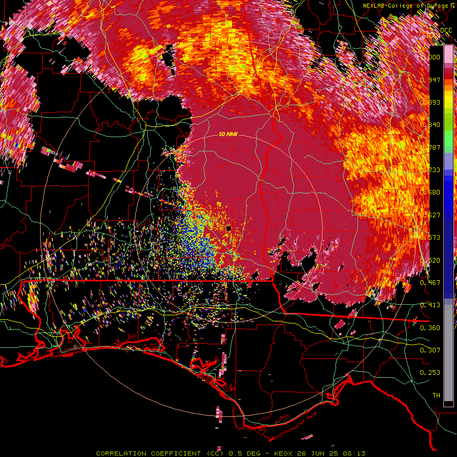
Task: Click the 0.253 color scale value
Action: [x=430, y=373]
